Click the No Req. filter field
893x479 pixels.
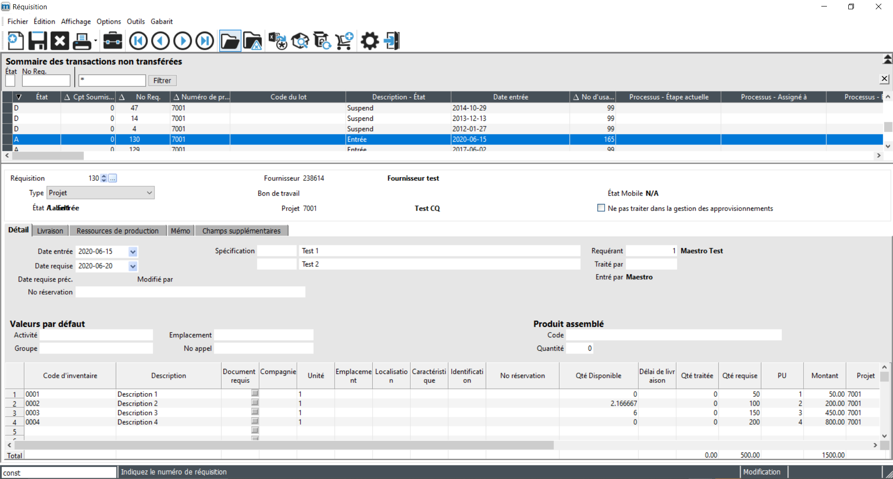[46, 80]
